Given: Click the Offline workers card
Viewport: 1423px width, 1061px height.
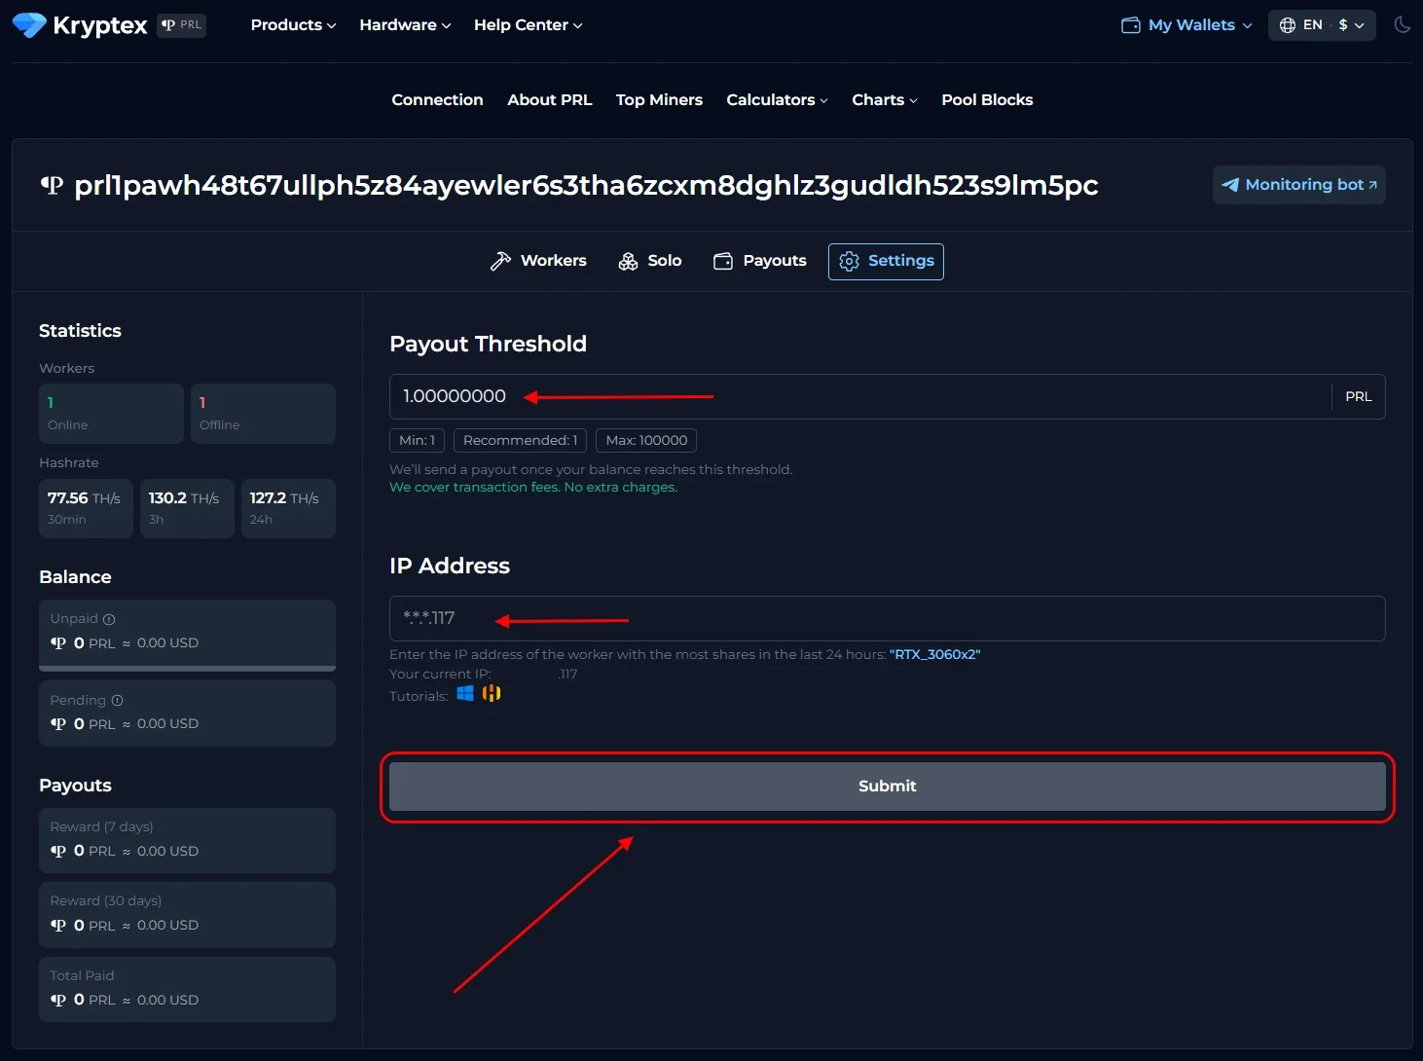Looking at the screenshot, I should click(x=263, y=414).
